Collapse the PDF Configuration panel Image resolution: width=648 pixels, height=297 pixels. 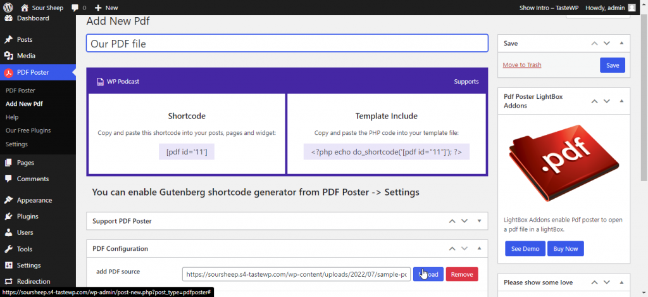(480, 249)
